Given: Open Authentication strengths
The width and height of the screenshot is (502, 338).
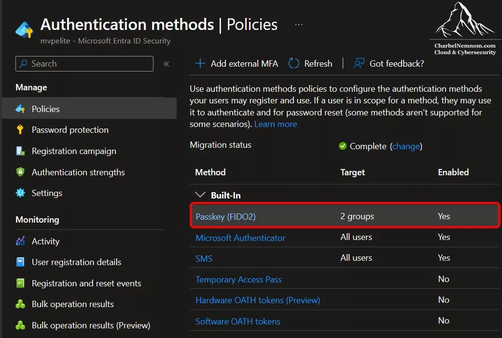Looking at the screenshot, I should 78,172.
